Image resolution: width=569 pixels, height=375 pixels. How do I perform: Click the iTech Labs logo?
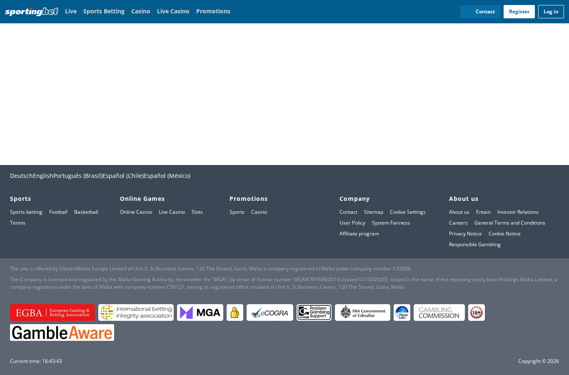pyautogui.click(x=402, y=312)
